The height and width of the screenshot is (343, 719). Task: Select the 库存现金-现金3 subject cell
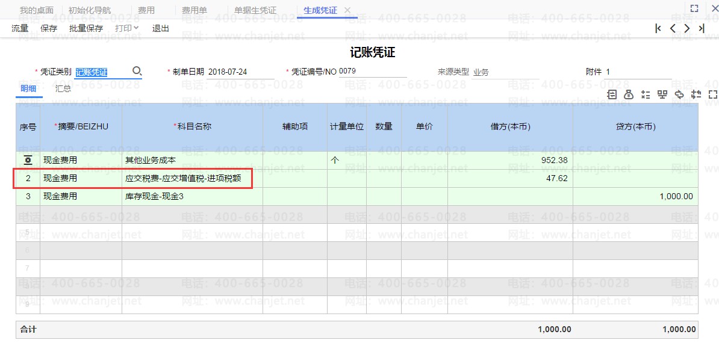click(192, 196)
